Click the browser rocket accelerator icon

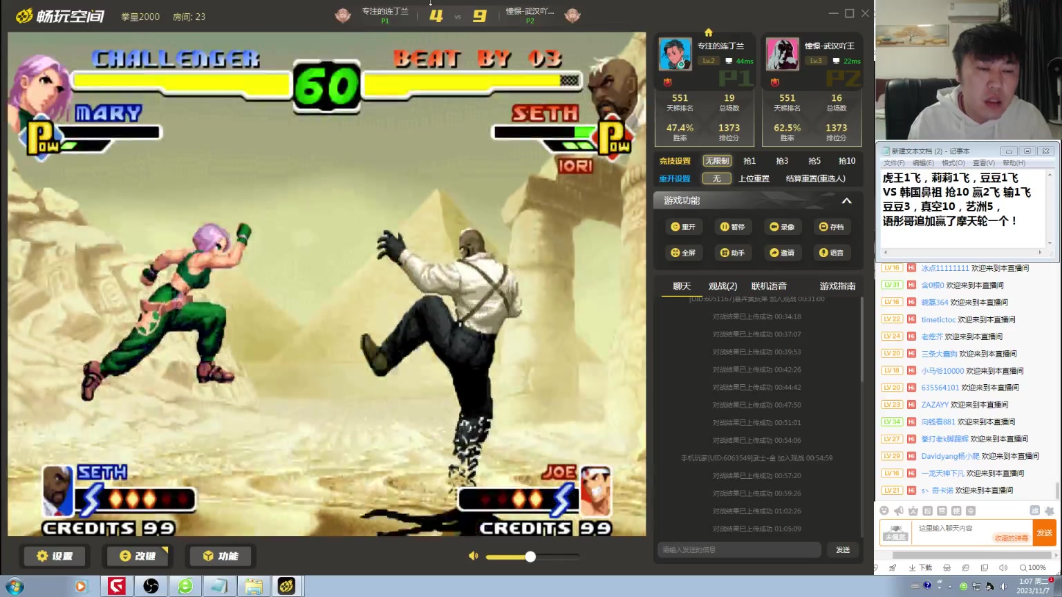tap(893, 568)
